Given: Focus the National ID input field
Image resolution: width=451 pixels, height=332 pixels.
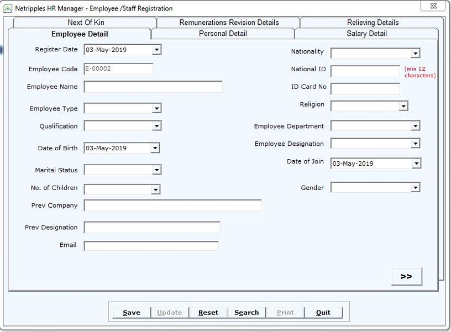Looking at the screenshot, I should coord(365,71).
